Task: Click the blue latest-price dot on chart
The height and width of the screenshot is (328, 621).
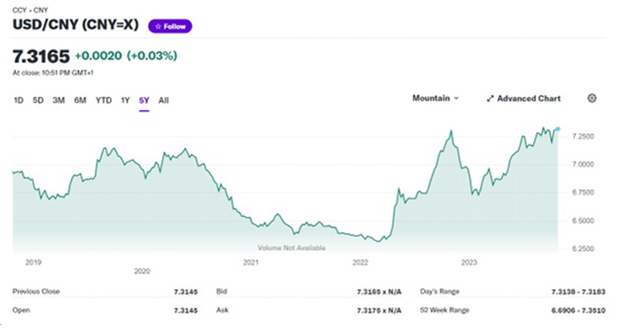Action: coord(558,129)
